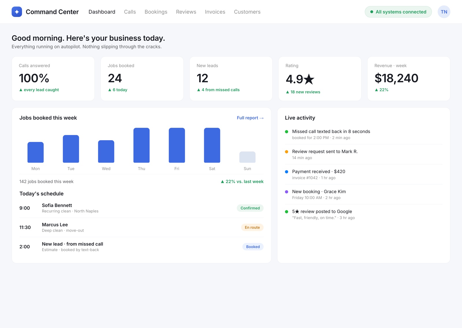Viewport: 462px width, 328px height.
Task: Click the En route badge for Marcus Lee
Action: tap(252, 227)
